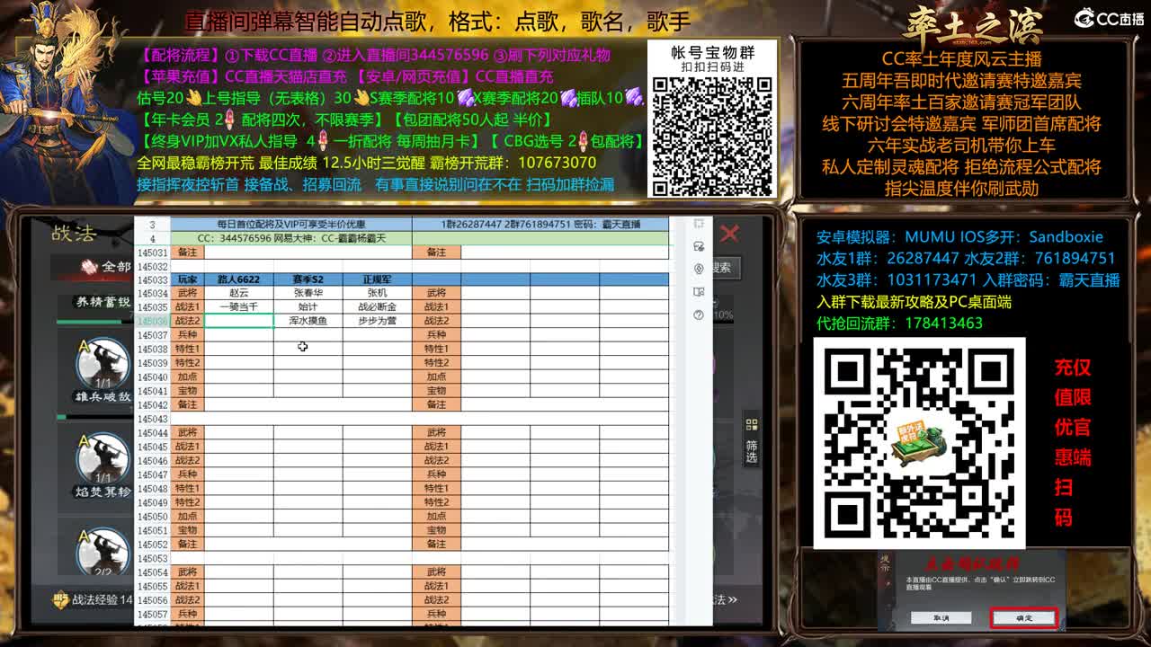
Task: Click cell containing 浑水摸鱼
Action: (308, 321)
